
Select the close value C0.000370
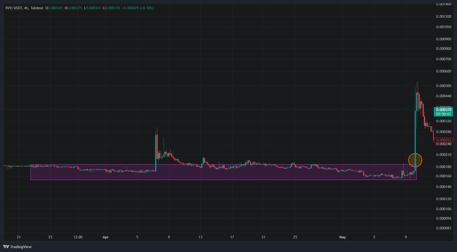pyautogui.click(x=111, y=8)
